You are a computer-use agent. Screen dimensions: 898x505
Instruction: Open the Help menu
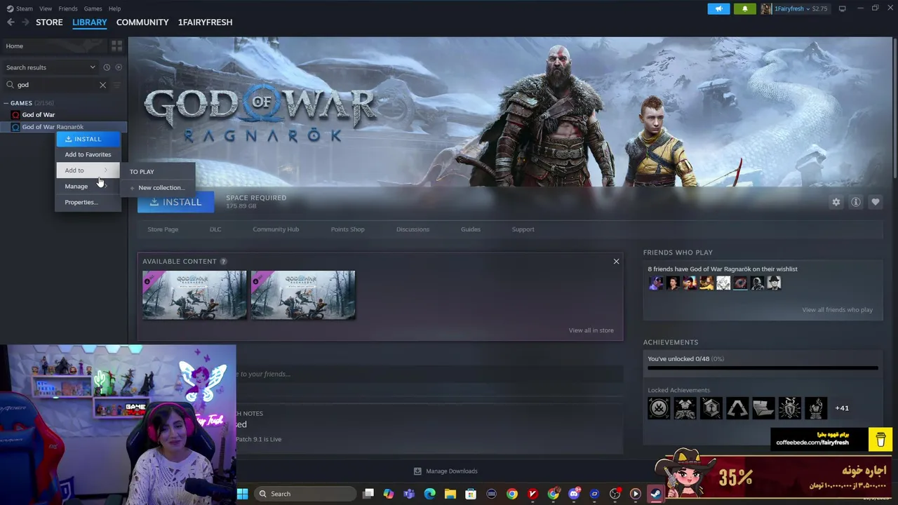pyautogui.click(x=114, y=8)
